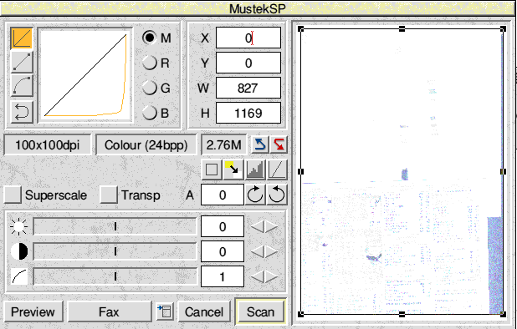Select the R red channel radio
The image size is (517, 329).
[150, 63]
